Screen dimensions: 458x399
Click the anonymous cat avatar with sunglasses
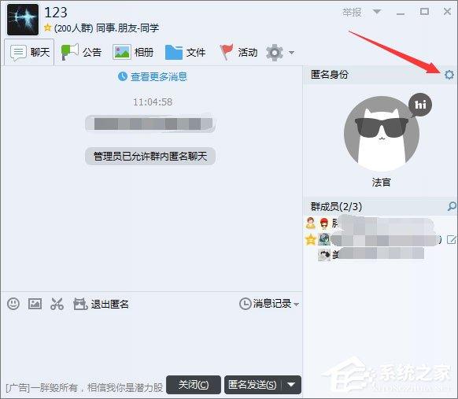382,134
